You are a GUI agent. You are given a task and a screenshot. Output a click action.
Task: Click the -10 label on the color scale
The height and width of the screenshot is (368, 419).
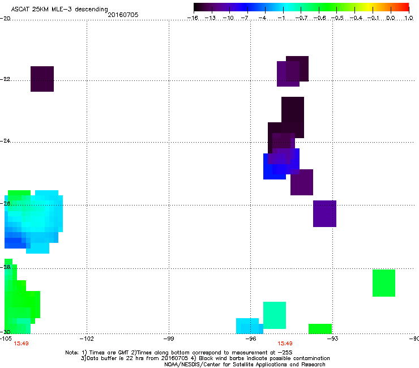tap(228, 18)
